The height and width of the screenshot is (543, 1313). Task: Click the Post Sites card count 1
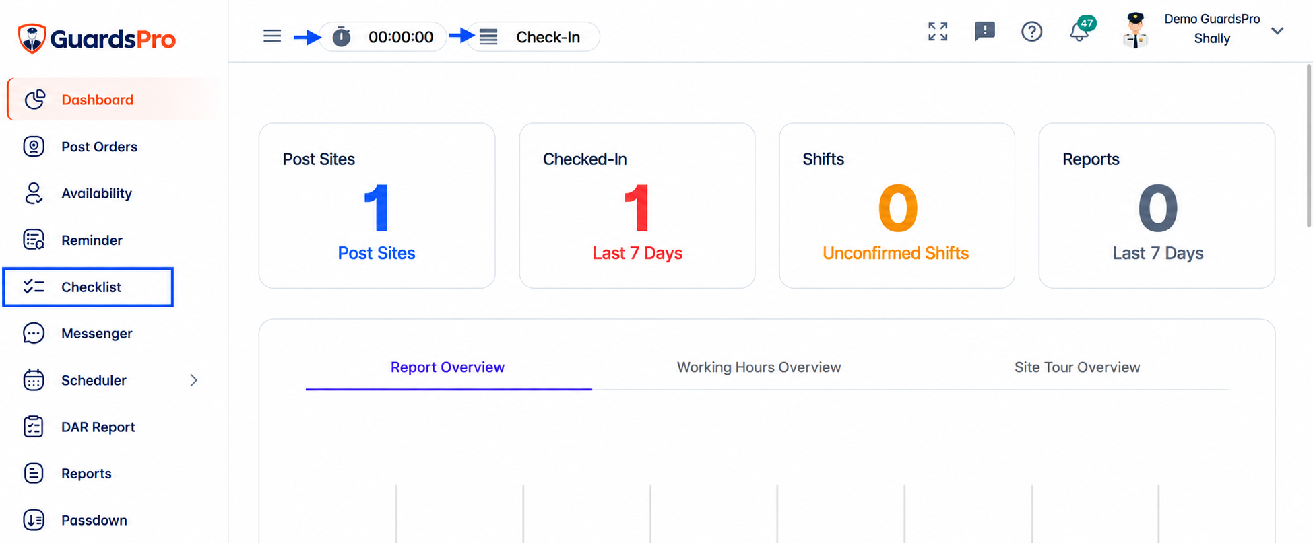click(377, 208)
